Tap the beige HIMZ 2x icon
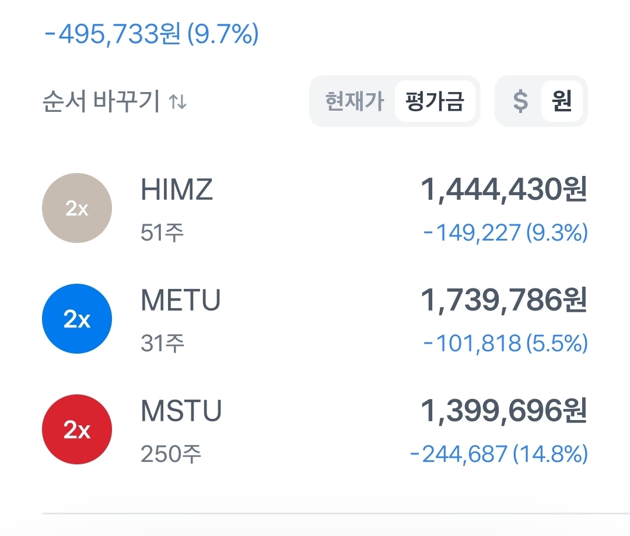 click(77, 208)
